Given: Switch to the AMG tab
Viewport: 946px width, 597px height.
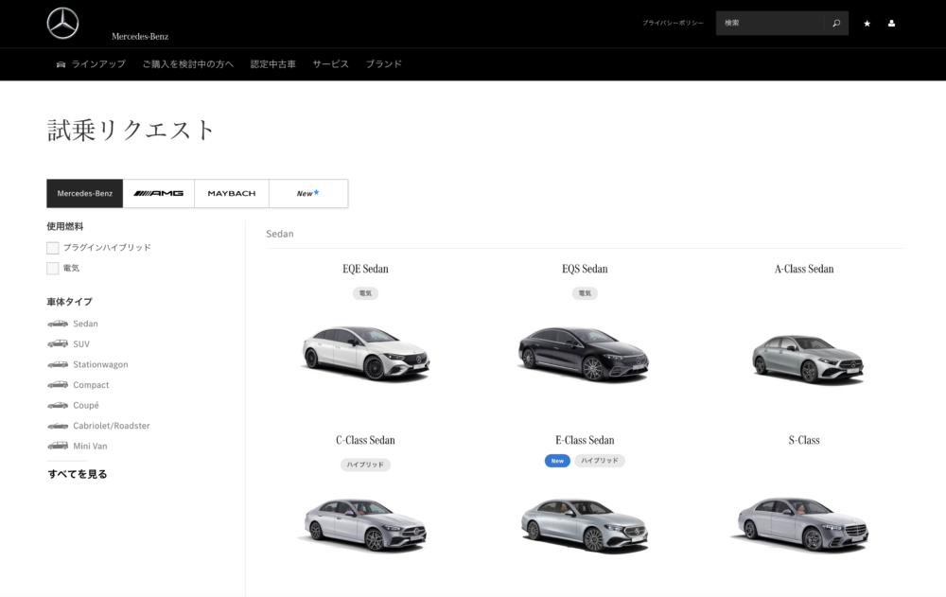Looking at the screenshot, I should 159,193.
